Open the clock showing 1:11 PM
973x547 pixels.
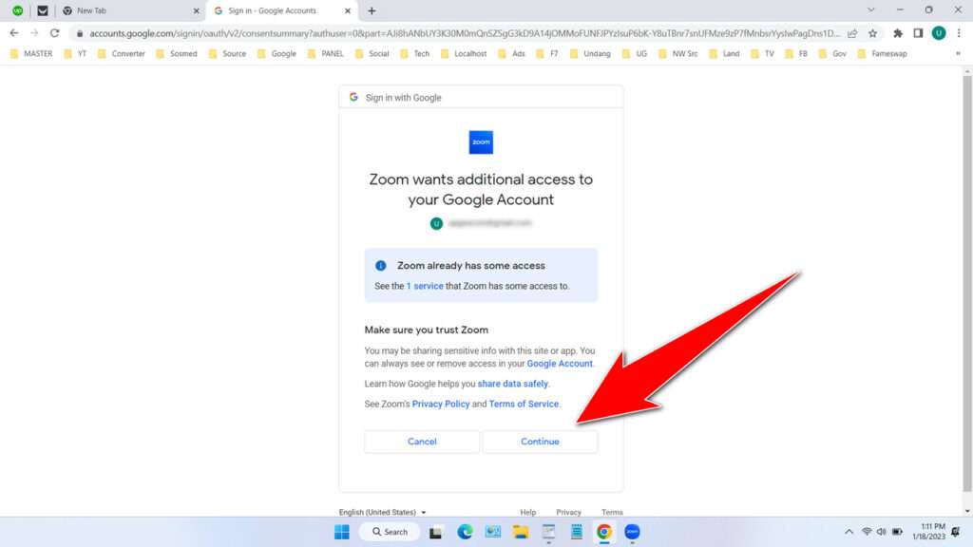click(x=929, y=532)
